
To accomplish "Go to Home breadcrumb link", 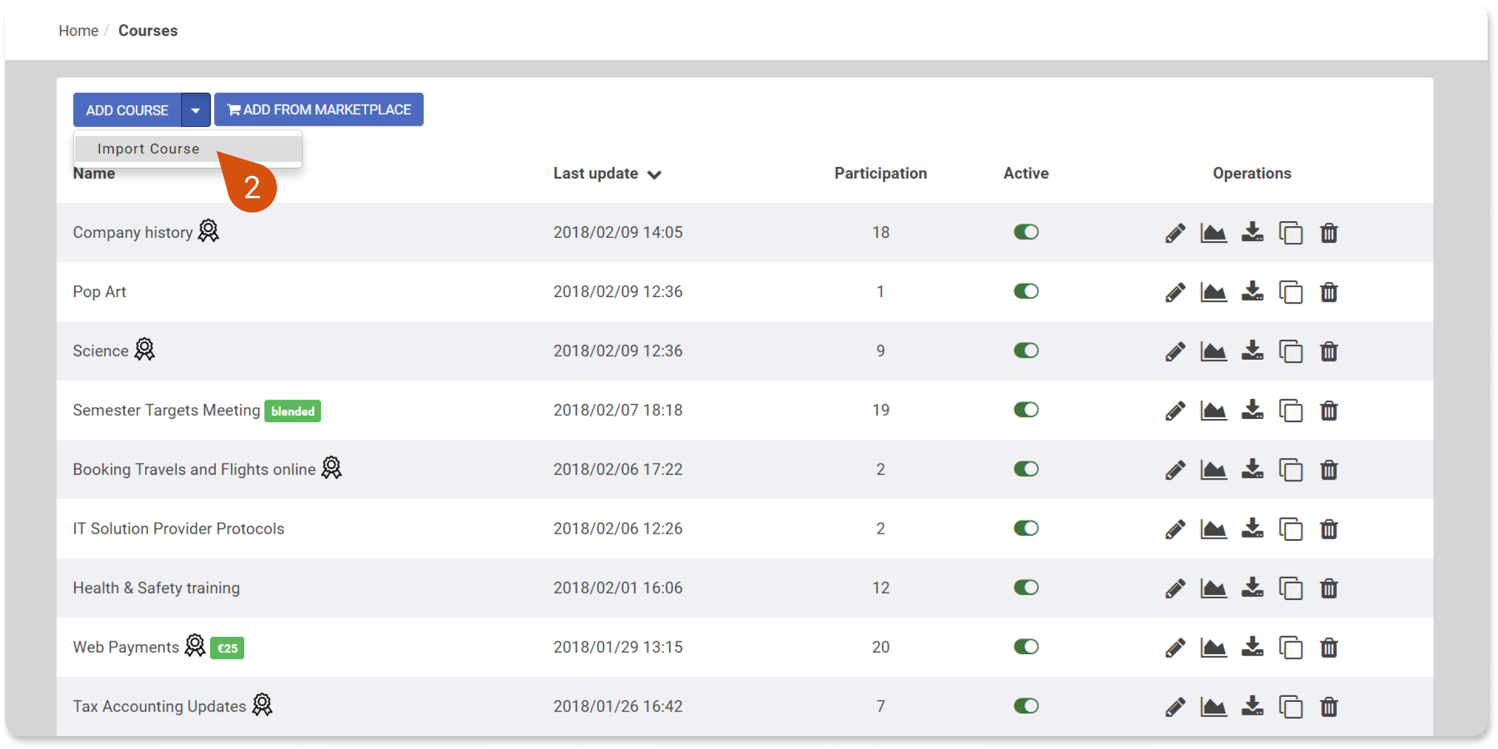I will [x=78, y=31].
